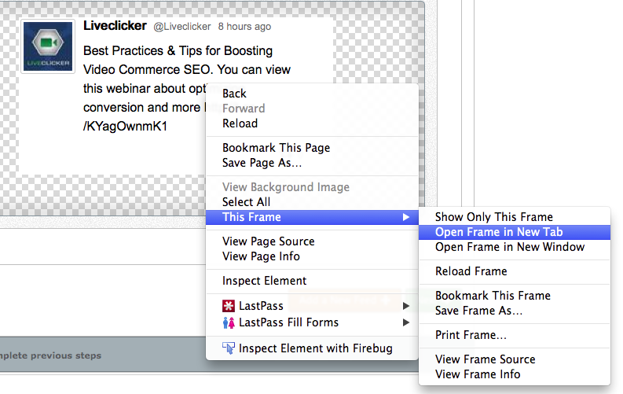The height and width of the screenshot is (394, 623).
Task: Expand the This Frame submenu arrow
Action: 405,217
